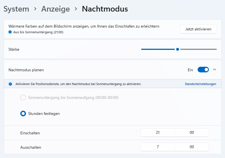Open the Ausschalten minutes selector

[x=192, y=147]
